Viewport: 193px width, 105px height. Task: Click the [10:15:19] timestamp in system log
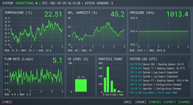click(x=136, y=80)
